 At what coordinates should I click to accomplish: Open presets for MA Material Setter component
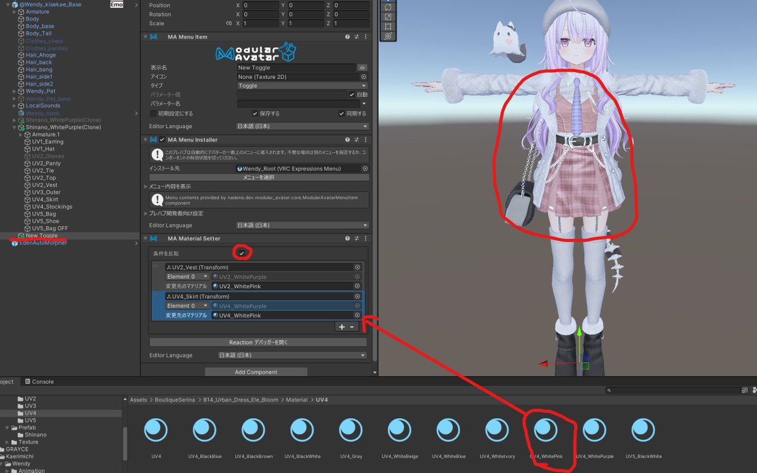click(x=356, y=238)
